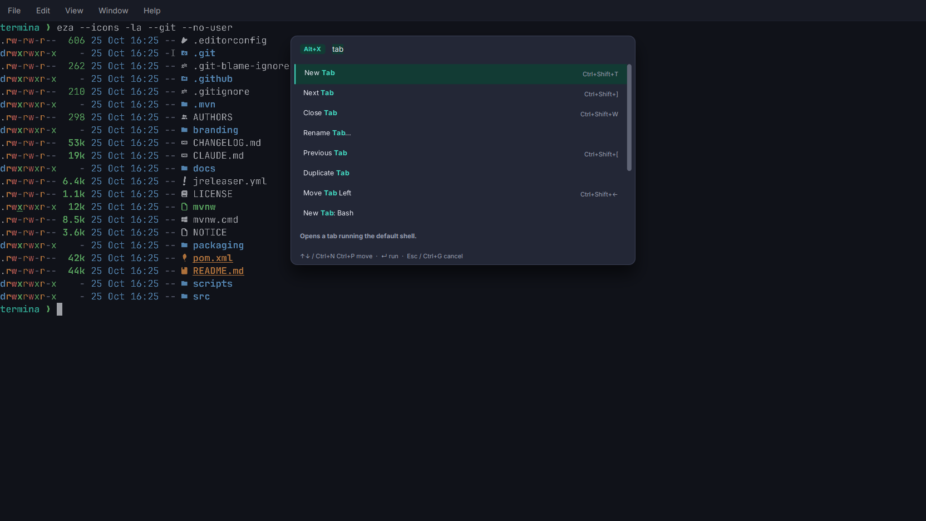Click the folder icon beside src
This screenshot has width=926, height=521.
[184, 296]
